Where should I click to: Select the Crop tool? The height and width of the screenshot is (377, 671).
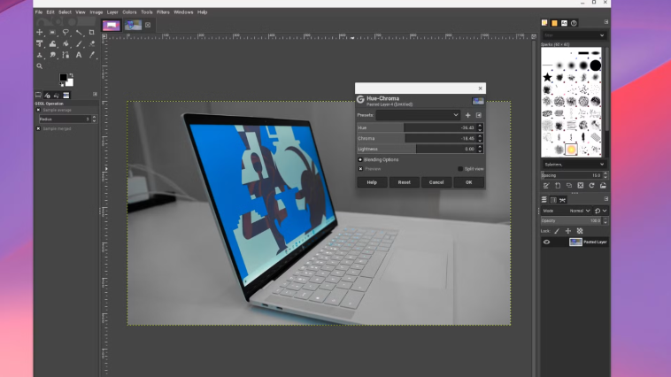point(91,32)
